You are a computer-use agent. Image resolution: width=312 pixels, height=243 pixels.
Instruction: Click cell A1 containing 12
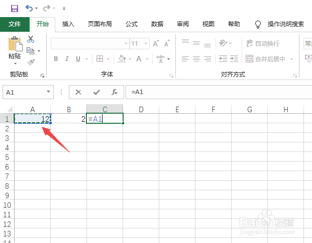(x=33, y=119)
